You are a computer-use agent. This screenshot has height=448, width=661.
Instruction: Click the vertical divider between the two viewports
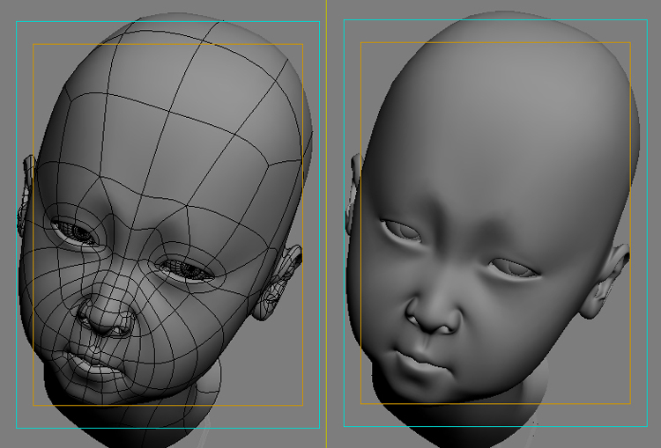tap(327, 220)
